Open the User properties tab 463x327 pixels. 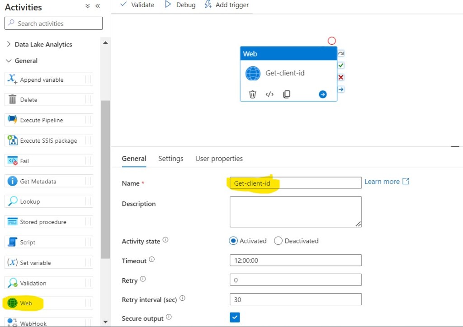pyautogui.click(x=219, y=159)
